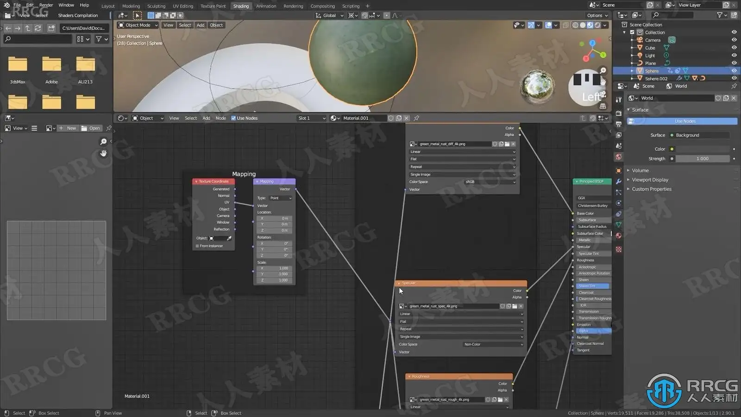Switch viewport to wireframe shading
The height and width of the screenshot is (417, 741).
pyautogui.click(x=575, y=25)
